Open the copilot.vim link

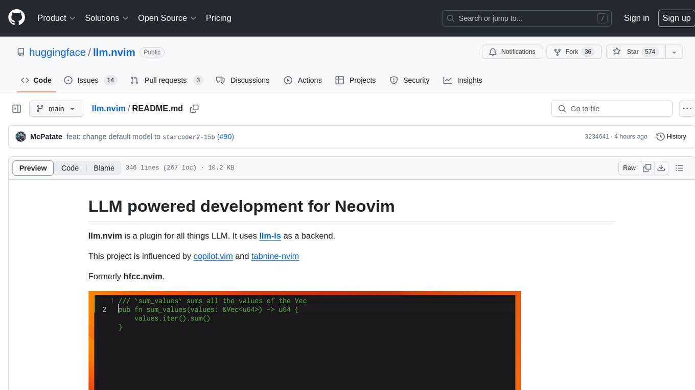[x=213, y=256]
